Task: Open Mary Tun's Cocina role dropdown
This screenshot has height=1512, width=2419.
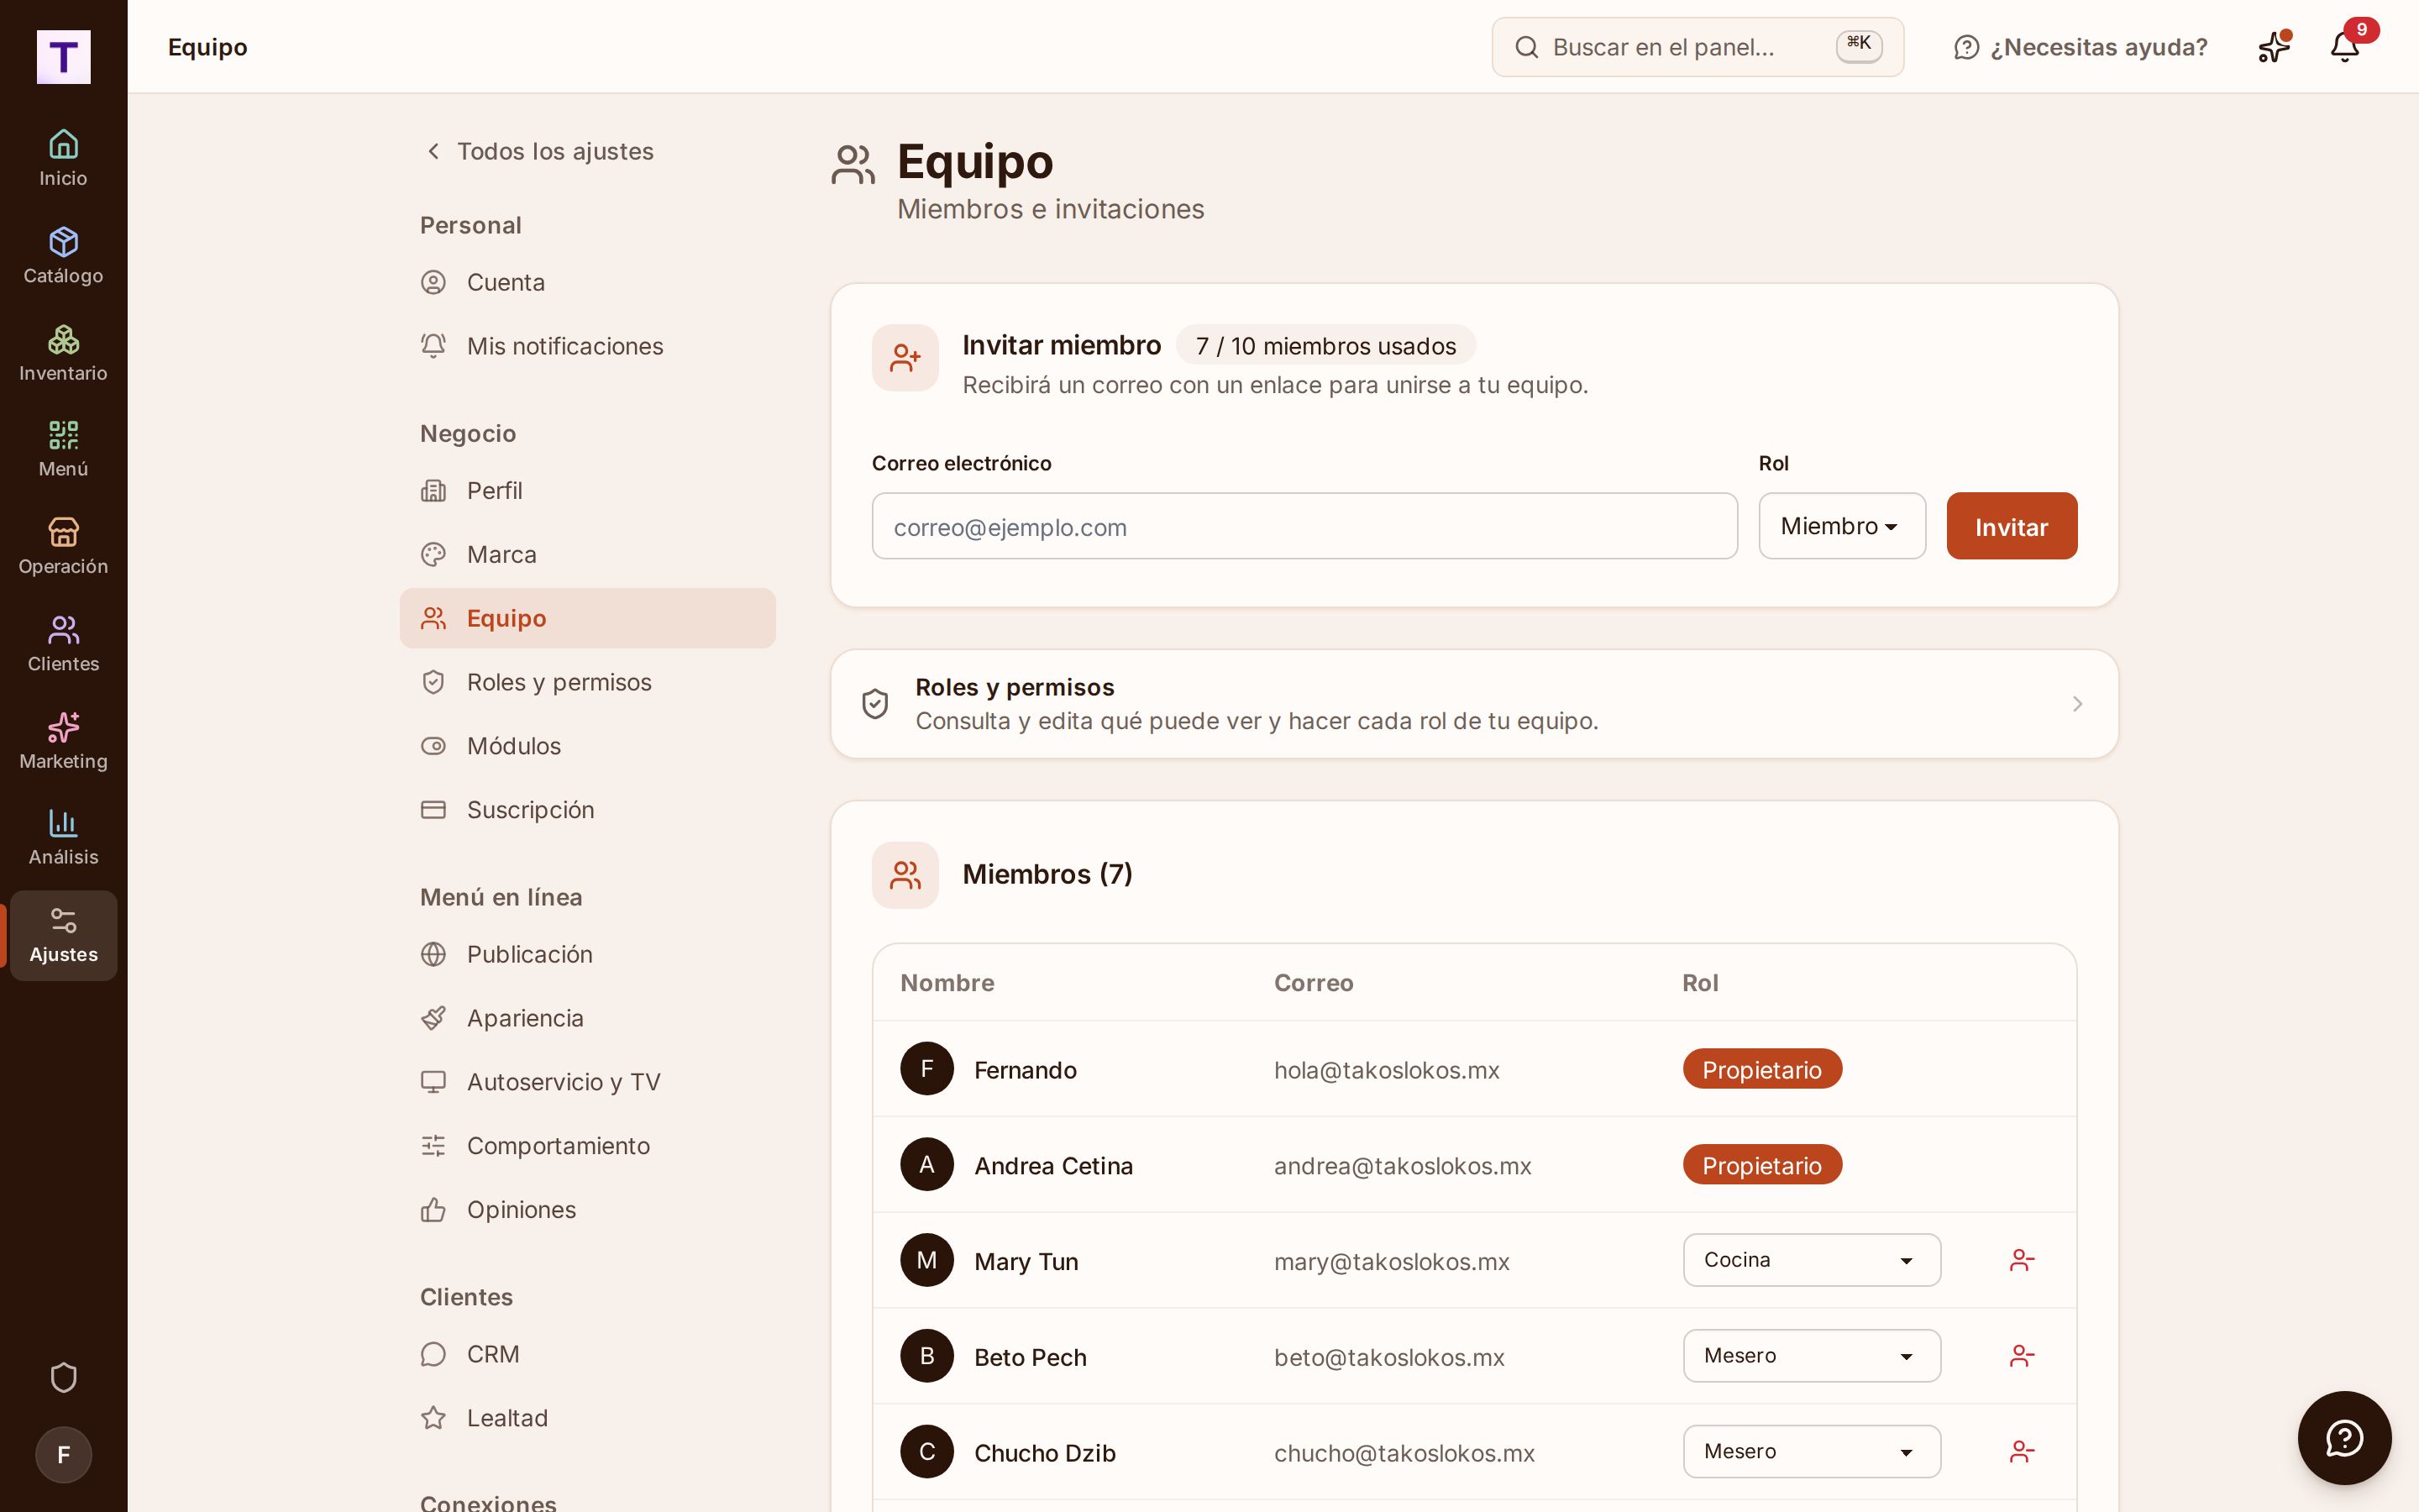Action: point(1811,1260)
